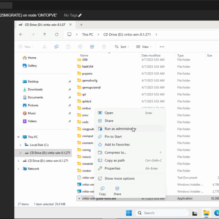Sort by the Name column header
Viewport: 219px width, 219px height.
click(84, 55)
